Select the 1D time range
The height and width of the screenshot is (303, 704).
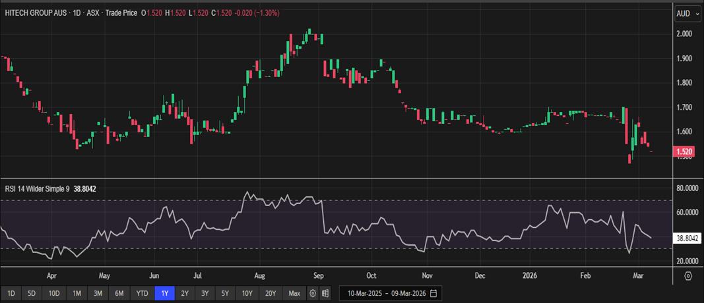[x=11, y=292]
